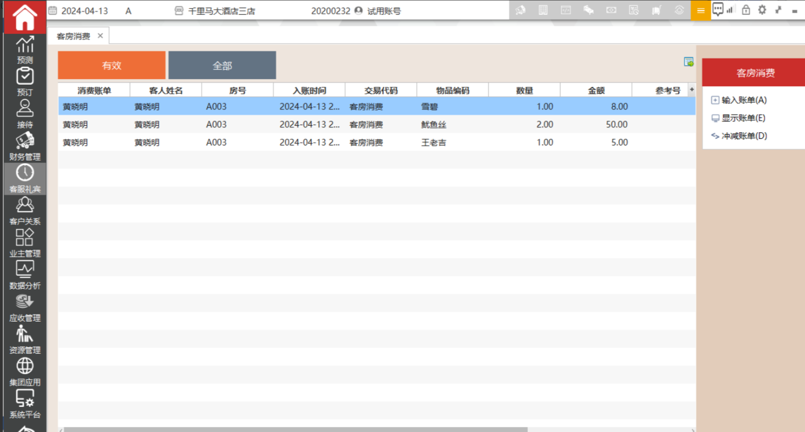Image resolution: width=805 pixels, height=432 pixels.
Task: Expand column options with plus button
Action: pyautogui.click(x=692, y=90)
